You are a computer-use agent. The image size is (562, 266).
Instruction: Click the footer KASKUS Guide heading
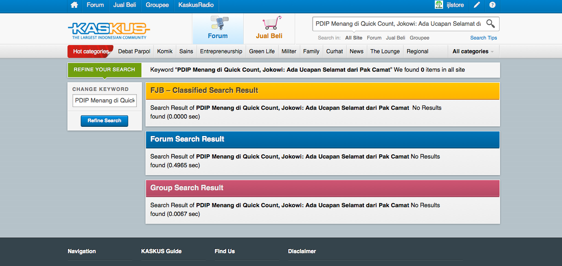point(161,251)
